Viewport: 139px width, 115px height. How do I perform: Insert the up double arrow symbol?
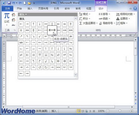click(x=71, y=24)
